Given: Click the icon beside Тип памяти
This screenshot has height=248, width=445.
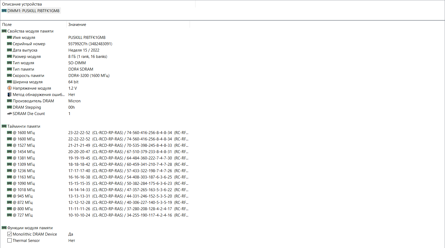Looking at the screenshot, I should click(10, 69).
